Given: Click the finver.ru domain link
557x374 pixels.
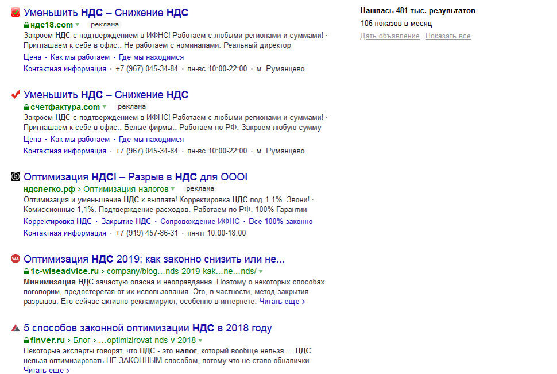Looking at the screenshot, I should coord(48,340).
